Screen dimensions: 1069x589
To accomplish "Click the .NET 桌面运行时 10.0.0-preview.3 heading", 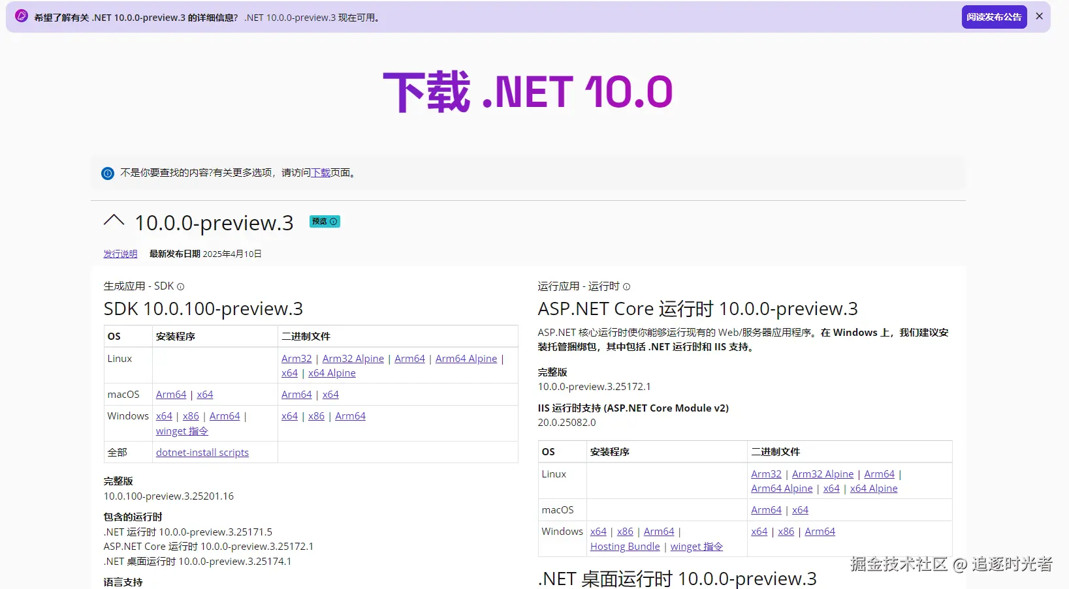I will [x=677, y=579].
